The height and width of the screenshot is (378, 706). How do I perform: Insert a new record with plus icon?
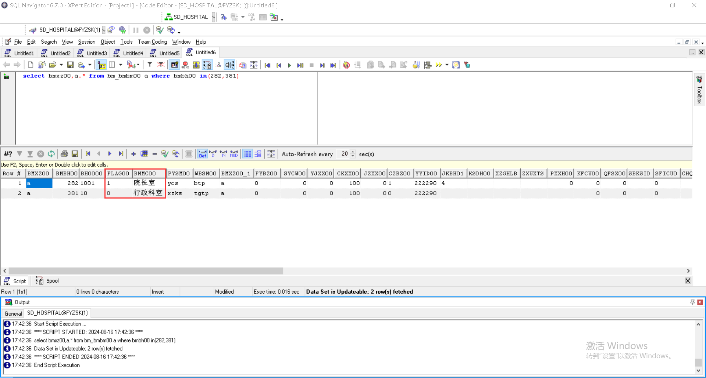coord(133,154)
